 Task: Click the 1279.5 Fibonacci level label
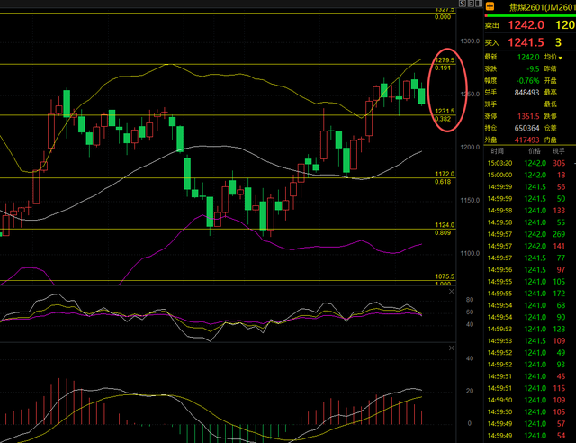tap(445, 60)
